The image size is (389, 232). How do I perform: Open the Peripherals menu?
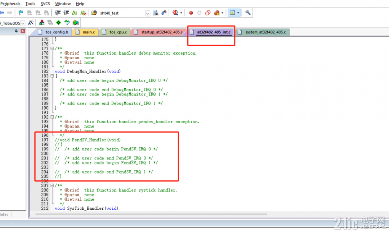pyautogui.click(x=10, y=4)
